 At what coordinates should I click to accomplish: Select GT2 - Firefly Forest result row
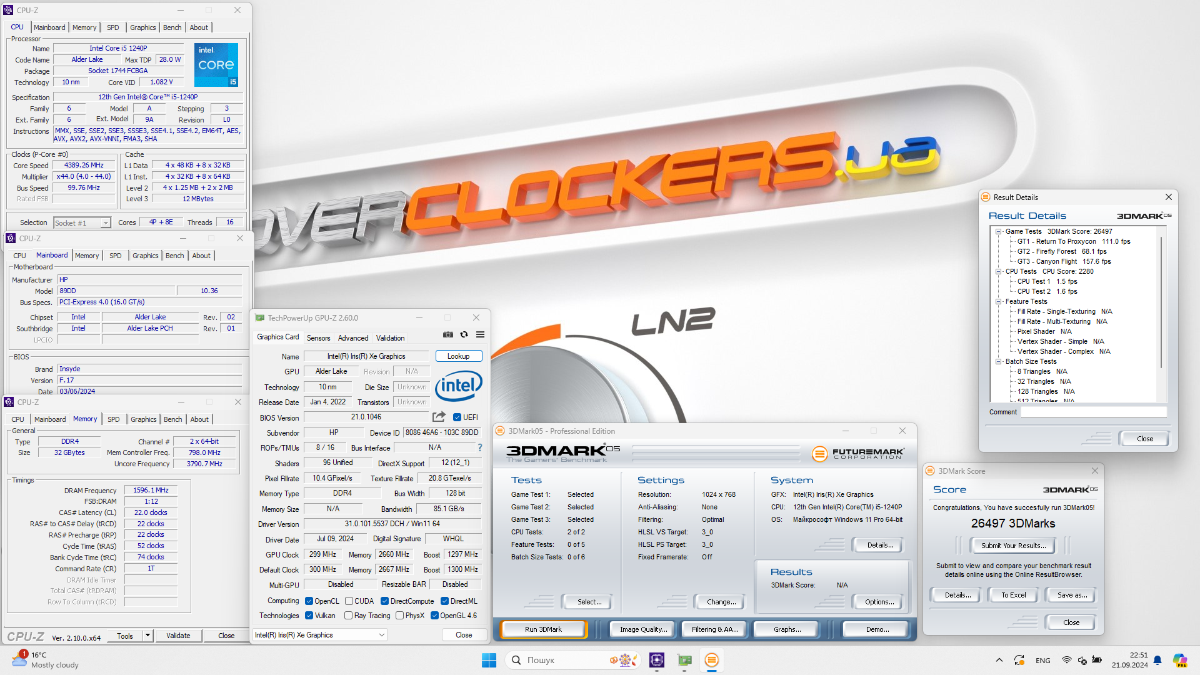1061,252
